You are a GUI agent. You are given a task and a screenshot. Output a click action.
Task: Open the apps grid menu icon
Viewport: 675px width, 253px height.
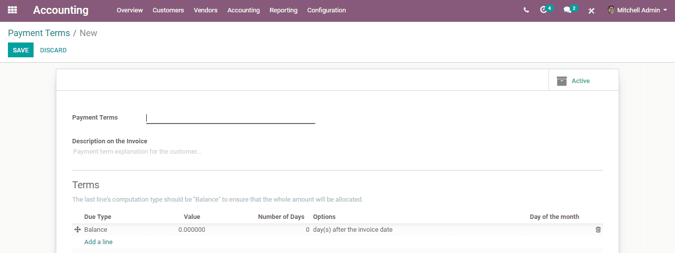(12, 10)
